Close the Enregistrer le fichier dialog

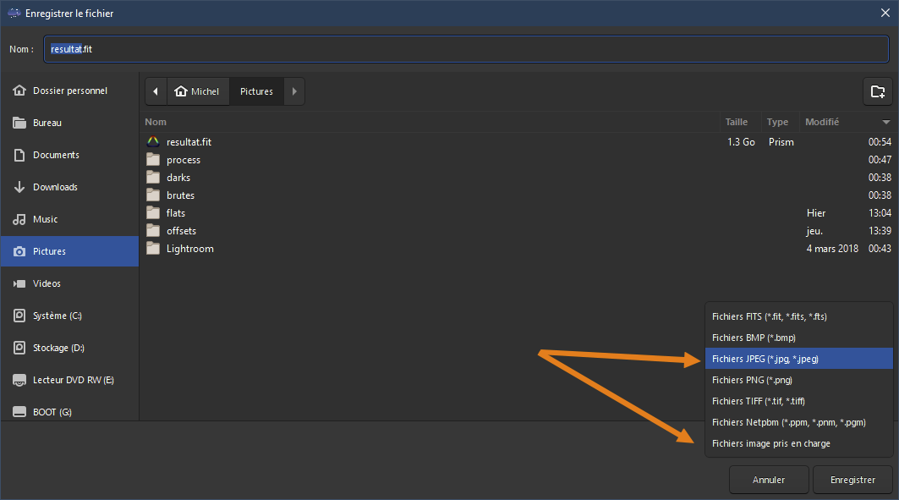pyautogui.click(x=885, y=13)
